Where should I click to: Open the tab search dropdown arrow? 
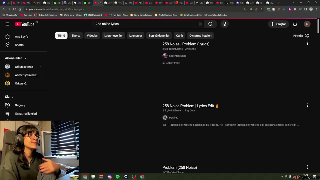coord(293,2)
